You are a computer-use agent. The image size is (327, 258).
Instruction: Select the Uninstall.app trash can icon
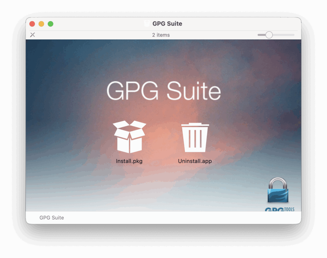point(195,137)
